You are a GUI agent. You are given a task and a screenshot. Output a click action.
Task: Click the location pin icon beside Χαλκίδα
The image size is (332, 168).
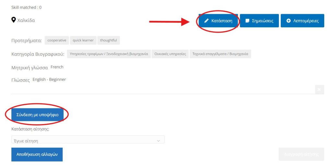[14, 20]
